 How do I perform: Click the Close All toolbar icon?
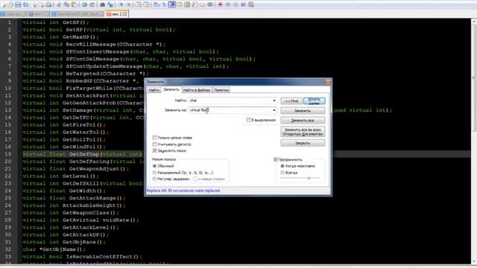coord(42,4)
